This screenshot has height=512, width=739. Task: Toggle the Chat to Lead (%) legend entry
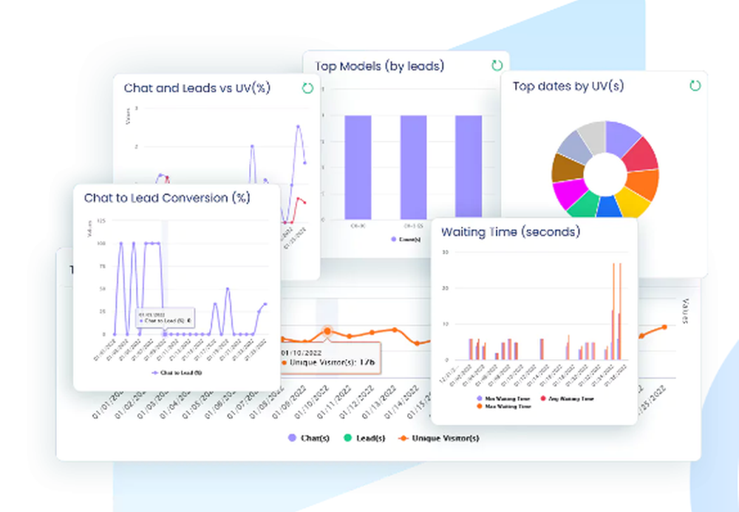pos(177,372)
